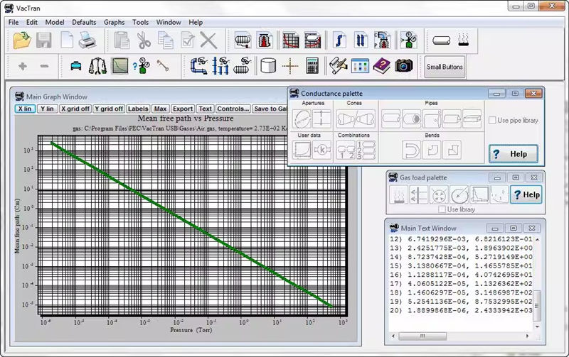569x357 pixels.
Task: Click row 16) data line
Action: click(x=461, y=275)
